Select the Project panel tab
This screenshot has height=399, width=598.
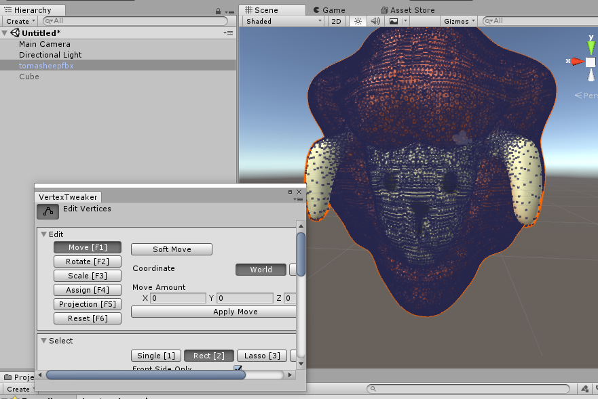click(19, 377)
